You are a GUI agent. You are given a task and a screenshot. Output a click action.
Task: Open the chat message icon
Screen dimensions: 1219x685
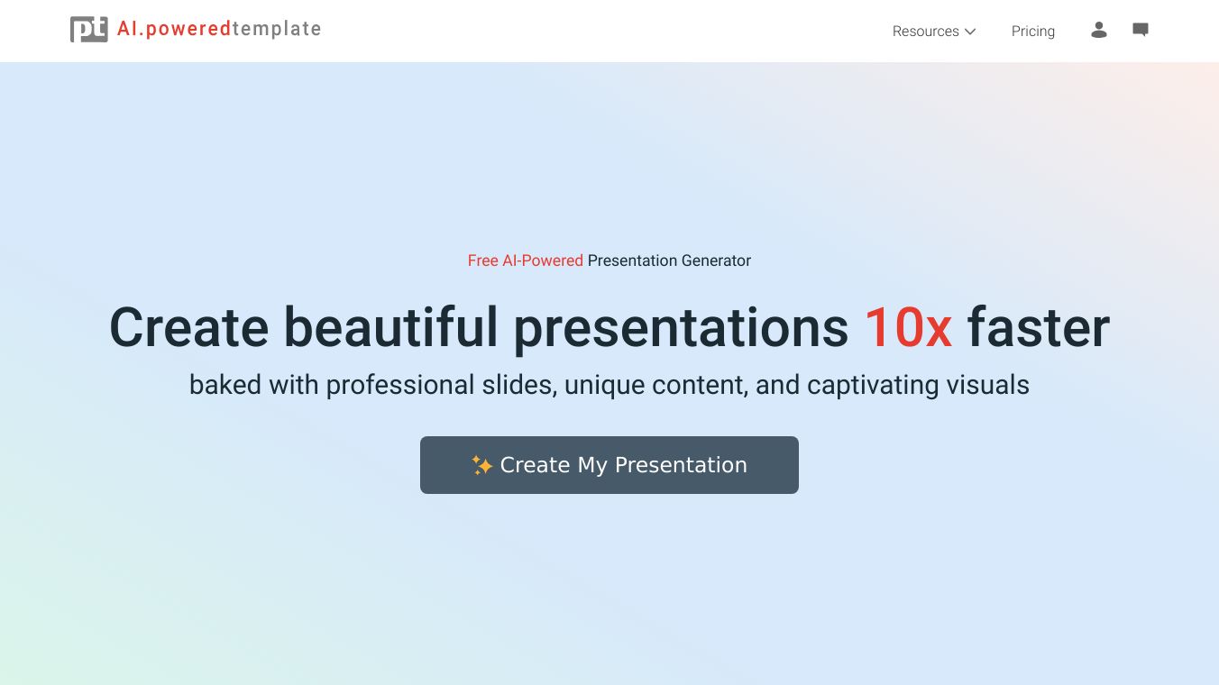pos(1141,30)
